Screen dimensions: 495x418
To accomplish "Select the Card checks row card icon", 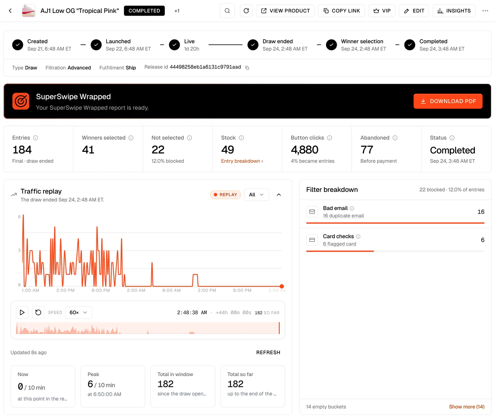I will pyautogui.click(x=312, y=240).
